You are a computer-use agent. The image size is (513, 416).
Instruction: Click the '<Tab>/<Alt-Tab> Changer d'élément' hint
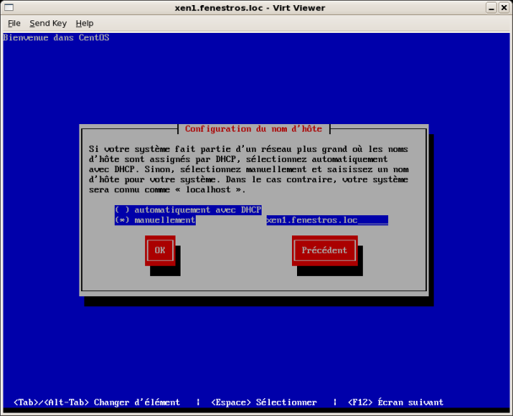[x=97, y=402]
